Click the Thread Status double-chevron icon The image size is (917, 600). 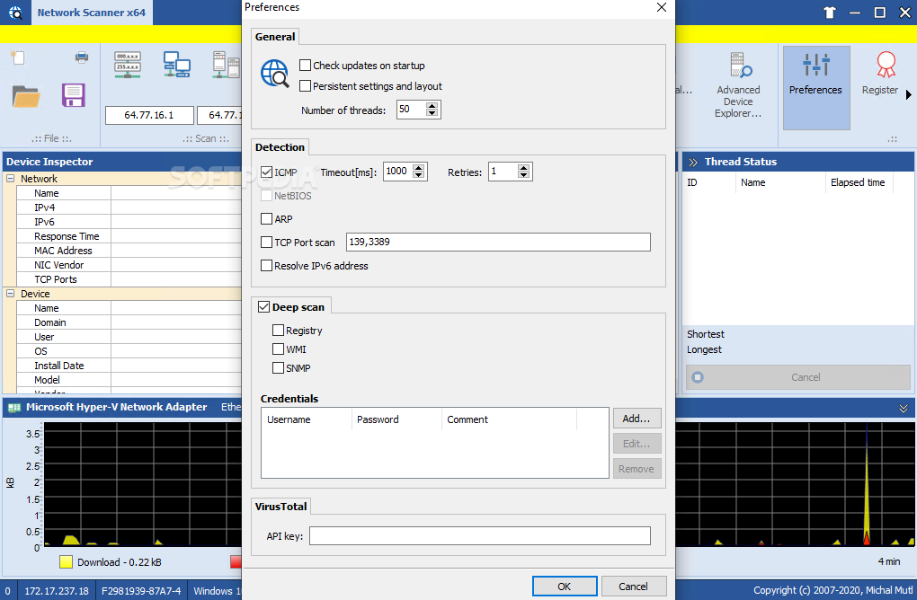(693, 163)
